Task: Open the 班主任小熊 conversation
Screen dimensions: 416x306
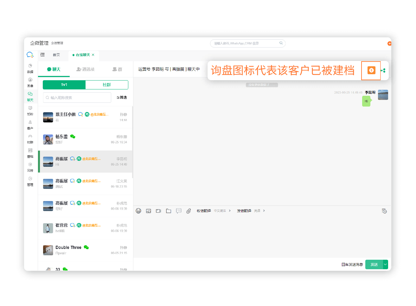Action: click(x=85, y=117)
